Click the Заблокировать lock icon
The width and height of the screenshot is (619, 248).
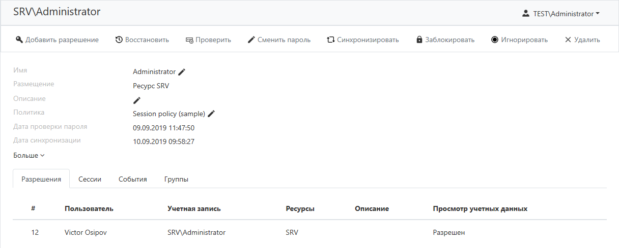[419, 40]
